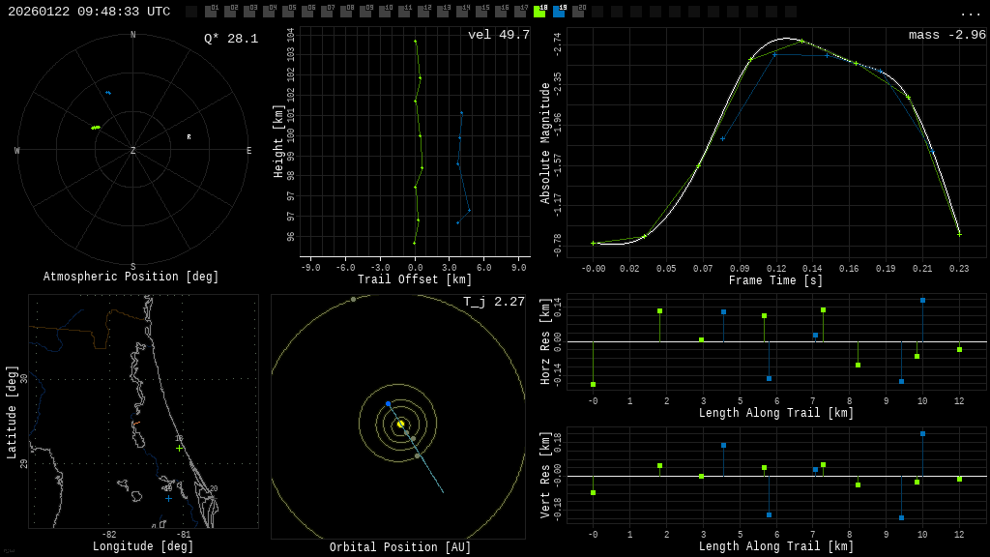Click the mass -2.96 readout
The image size is (990, 557).
pos(946,35)
